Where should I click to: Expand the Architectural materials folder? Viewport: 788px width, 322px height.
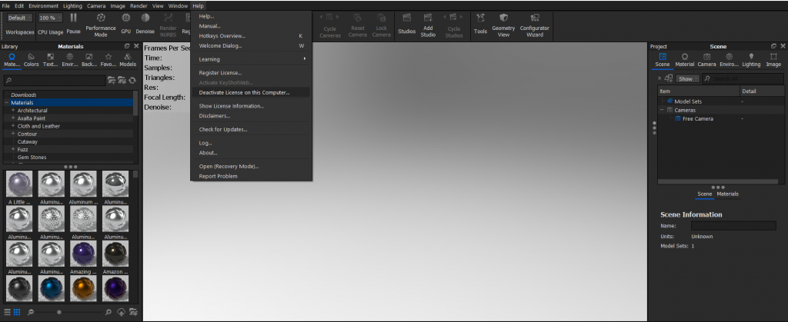pos(13,111)
